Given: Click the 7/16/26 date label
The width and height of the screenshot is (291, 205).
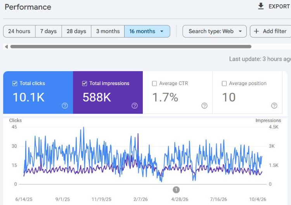Looking at the screenshot, I should [218, 199].
